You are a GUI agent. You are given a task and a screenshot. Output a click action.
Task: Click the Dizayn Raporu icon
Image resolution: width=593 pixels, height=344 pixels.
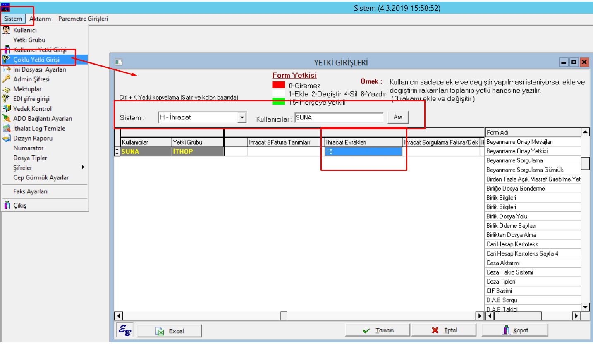pos(6,139)
